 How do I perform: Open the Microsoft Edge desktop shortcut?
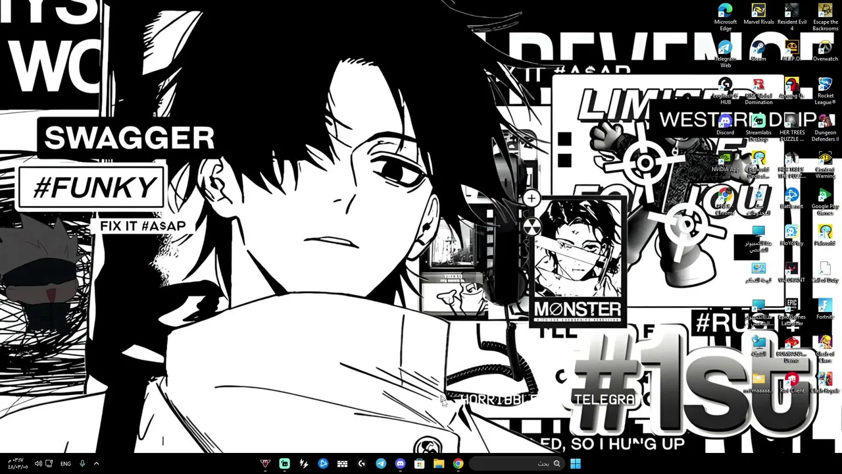click(x=726, y=17)
